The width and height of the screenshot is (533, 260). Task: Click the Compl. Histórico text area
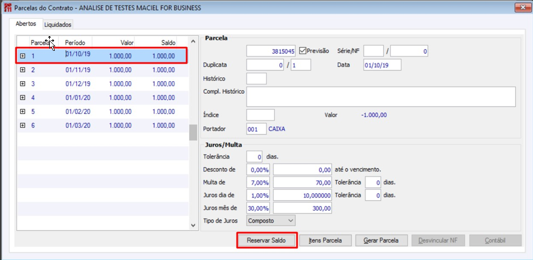(381, 97)
